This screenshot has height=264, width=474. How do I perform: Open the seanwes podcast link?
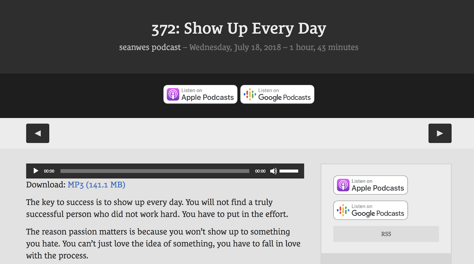150,47
